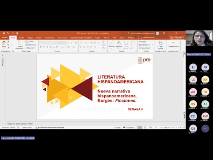Click the ¿Qué desea hacer? search field
This screenshot has width=213, height=160.
[148, 38]
